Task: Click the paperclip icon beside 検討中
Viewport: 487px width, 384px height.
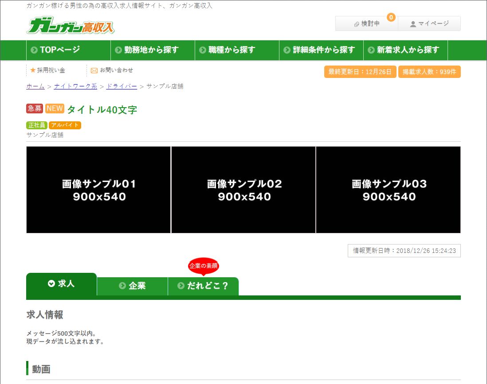Action: point(357,24)
